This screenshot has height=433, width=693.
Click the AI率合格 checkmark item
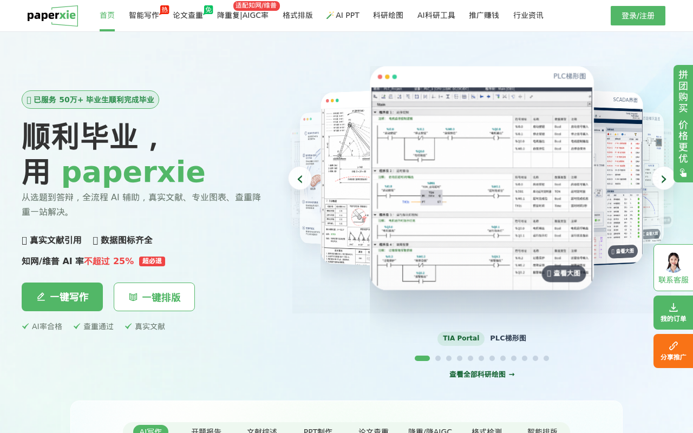coord(42,326)
